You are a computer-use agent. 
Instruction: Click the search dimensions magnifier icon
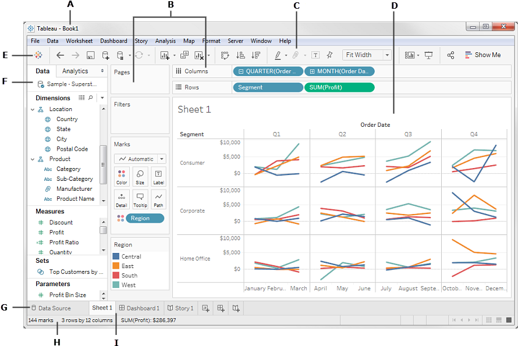click(x=91, y=98)
